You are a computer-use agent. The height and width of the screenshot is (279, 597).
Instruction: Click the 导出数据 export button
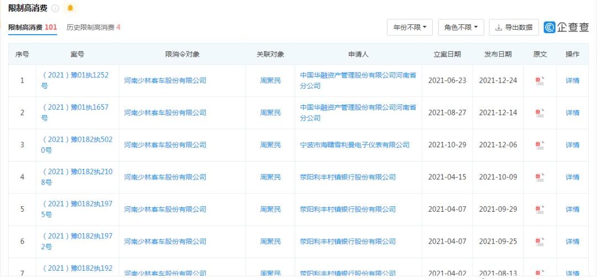click(514, 27)
